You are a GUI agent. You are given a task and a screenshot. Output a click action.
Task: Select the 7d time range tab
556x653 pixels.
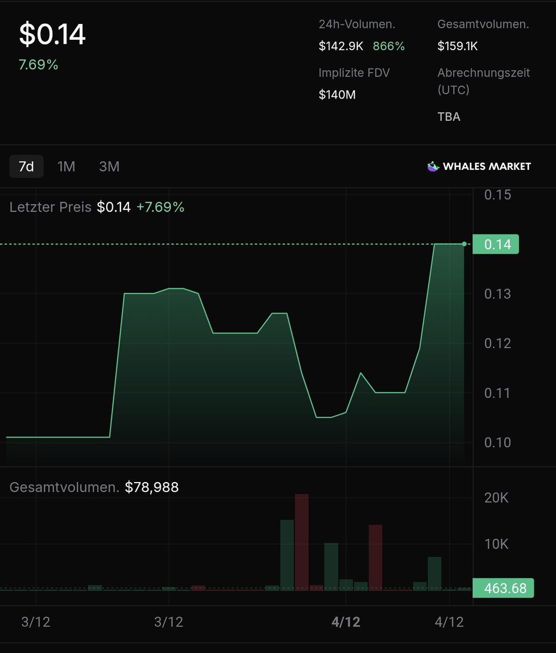(26, 167)
